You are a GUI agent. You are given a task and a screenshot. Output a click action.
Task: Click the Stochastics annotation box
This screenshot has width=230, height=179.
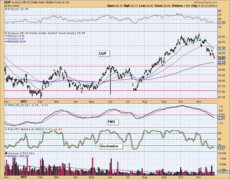111,146
